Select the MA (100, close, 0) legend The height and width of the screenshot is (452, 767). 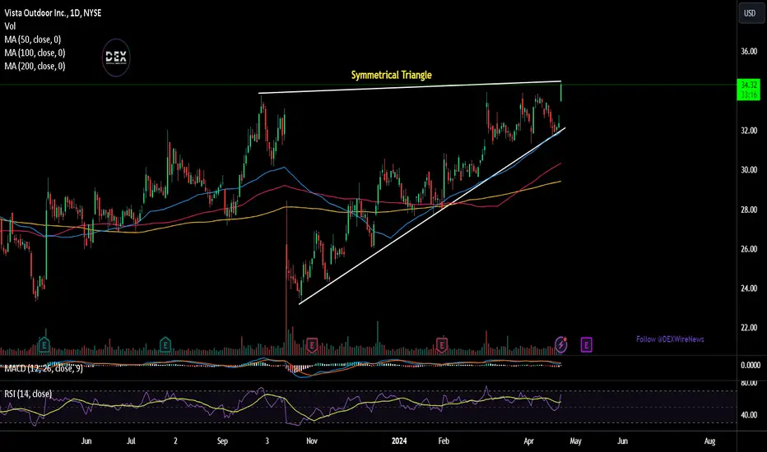pos(35,53)
